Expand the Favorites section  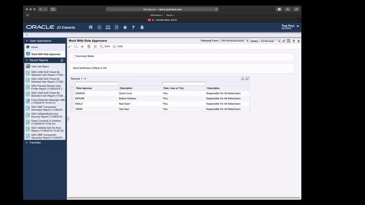point(27,142)
